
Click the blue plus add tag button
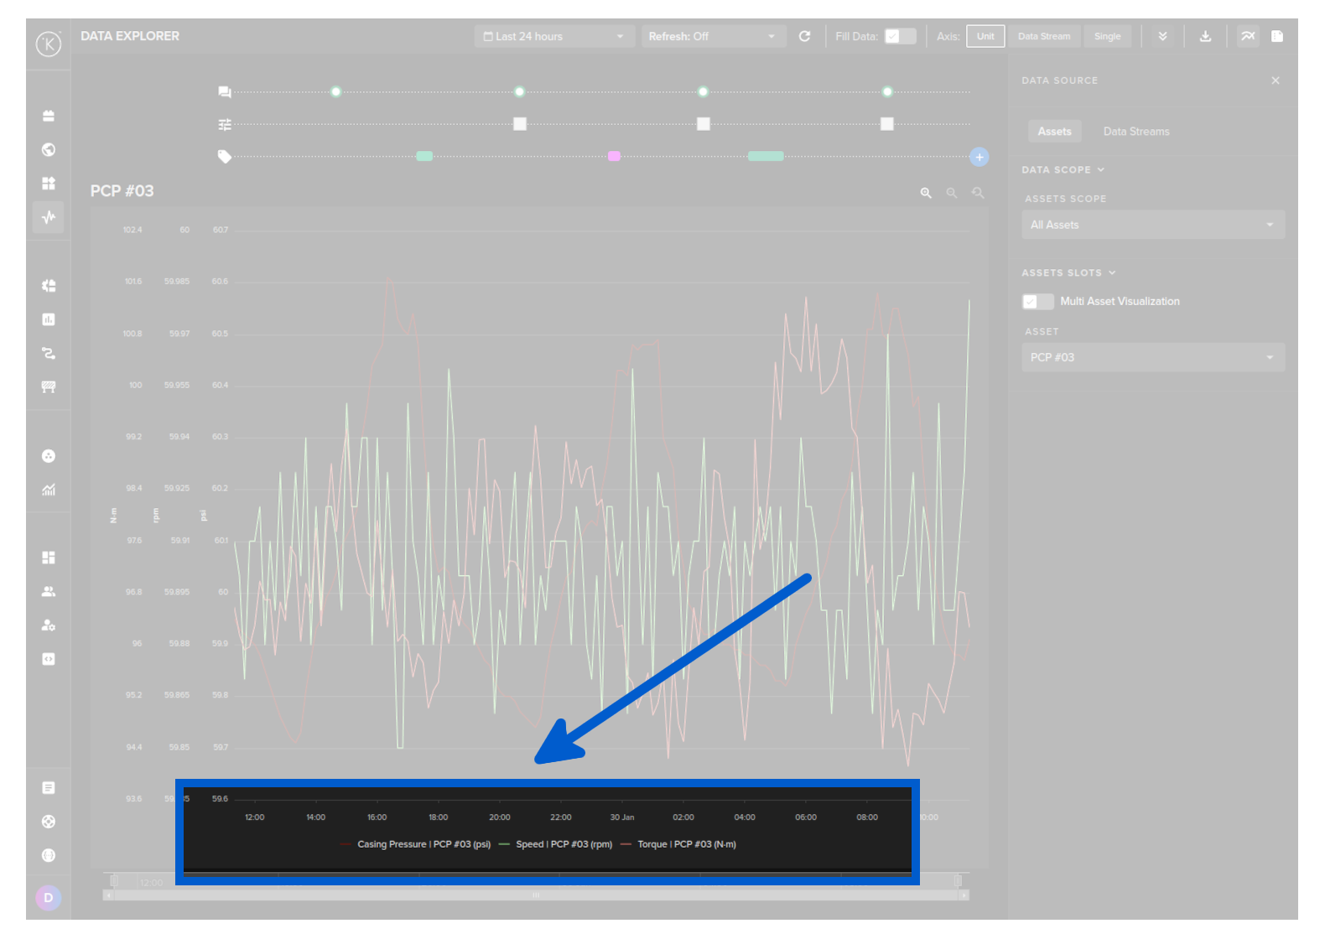pyautogui.click(x=979, y=157)
